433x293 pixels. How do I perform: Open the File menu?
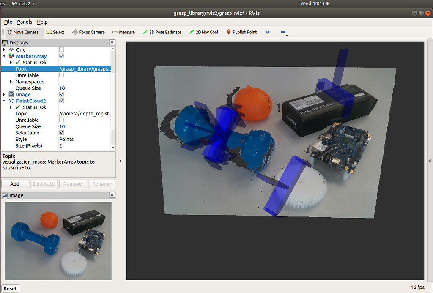(8, 22)
